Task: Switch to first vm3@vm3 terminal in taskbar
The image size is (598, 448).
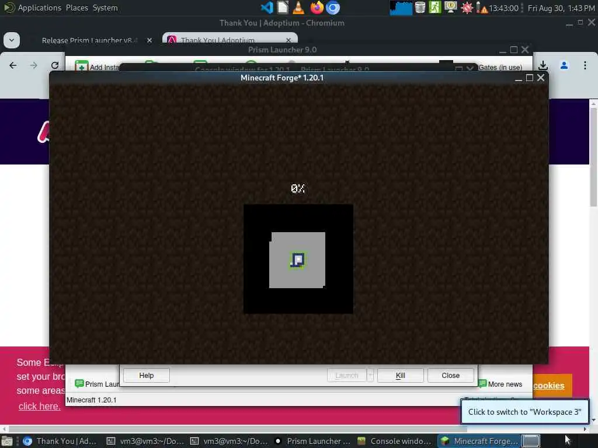Action: 145,441
